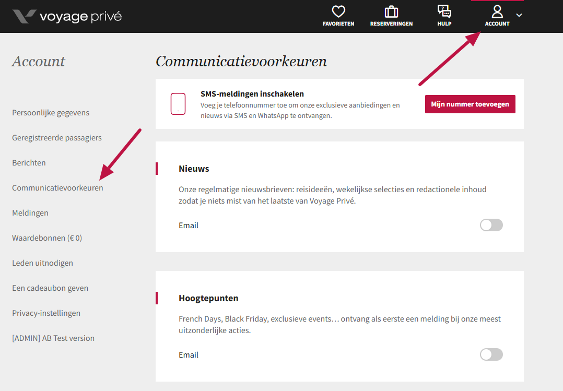
Task: Select Communicatievoorkeuren in sidebar
Action: pos(57,188)
